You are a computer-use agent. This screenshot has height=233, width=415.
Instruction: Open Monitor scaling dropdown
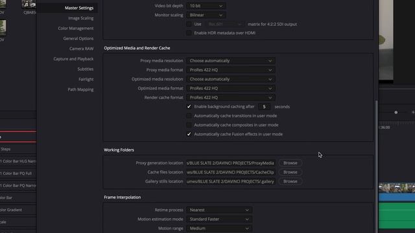[x=206, y=15]
